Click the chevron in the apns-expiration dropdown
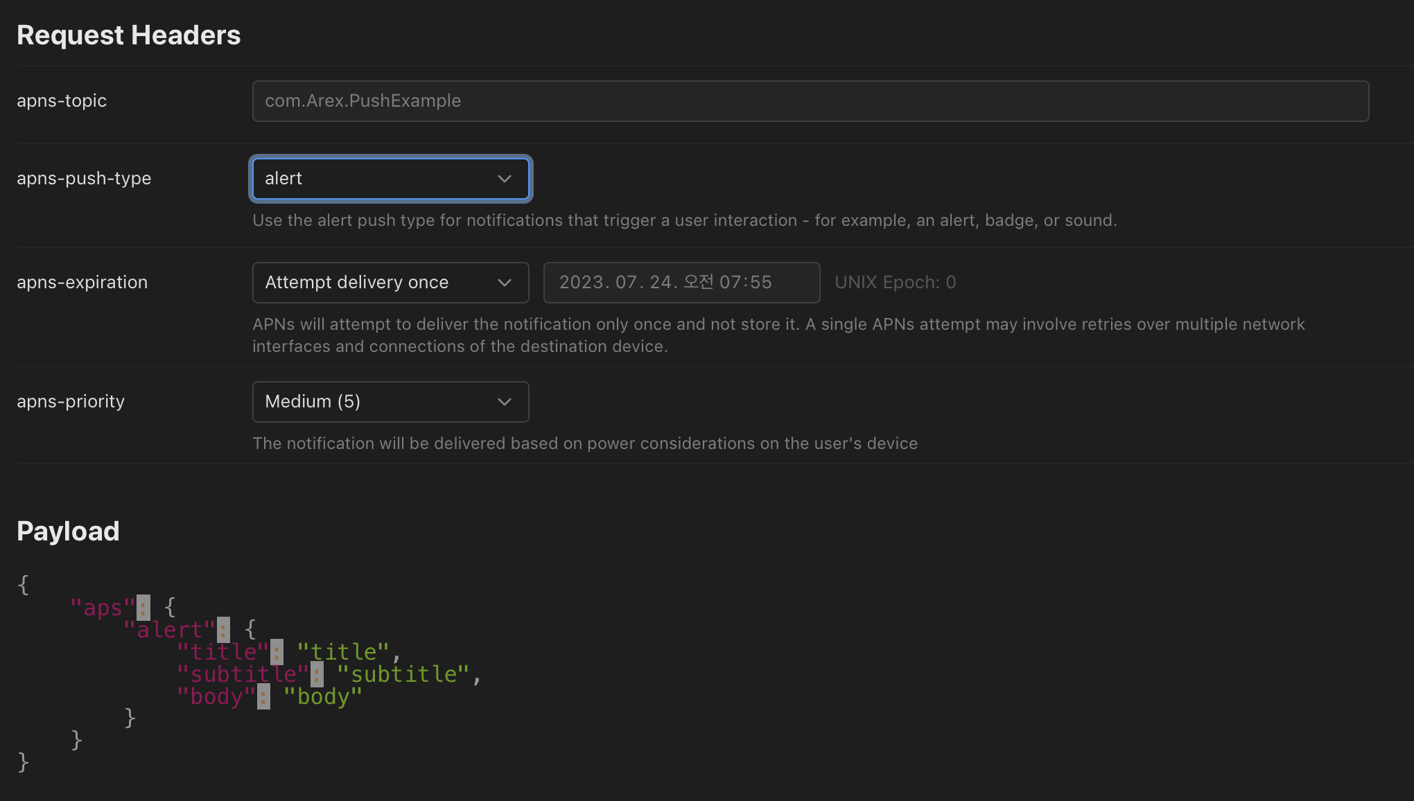The image size is (1414, 801). [505, 283]
